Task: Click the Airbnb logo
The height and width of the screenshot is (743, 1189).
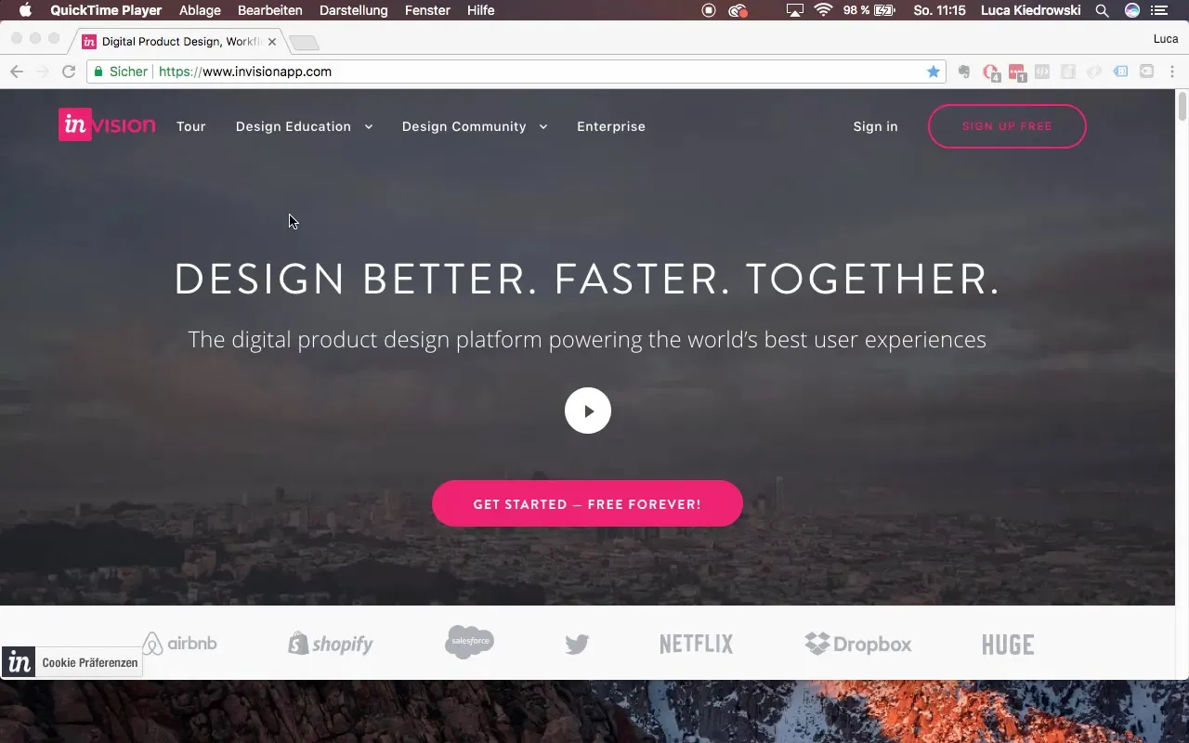Action: click(x=179, y=644)
